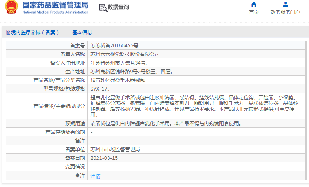Select address 江苏省苏州市大儒巷34号
309x187 pixels.
[119, 63]
